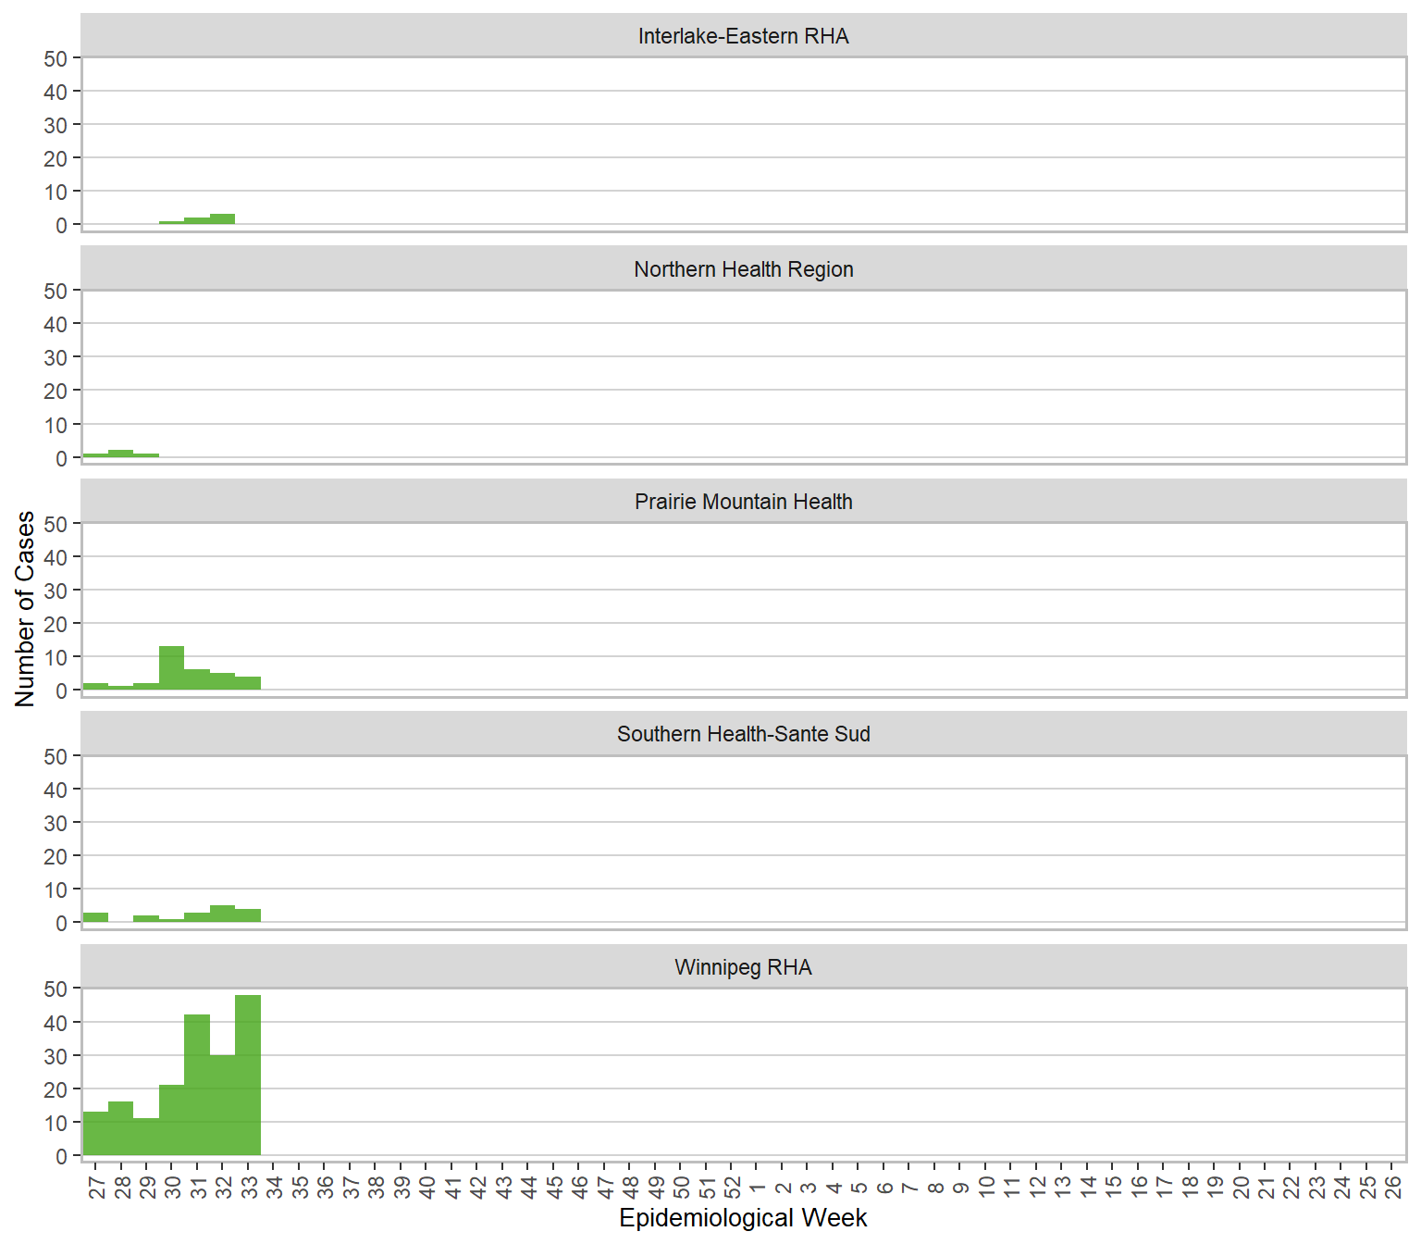Click the Winnipeg RHA bar for week 27
Viewport: 1421px width, 1244px height.
[x=95, y=1134]
